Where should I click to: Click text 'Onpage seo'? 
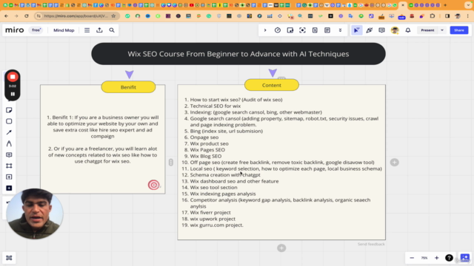coord(204,137)
